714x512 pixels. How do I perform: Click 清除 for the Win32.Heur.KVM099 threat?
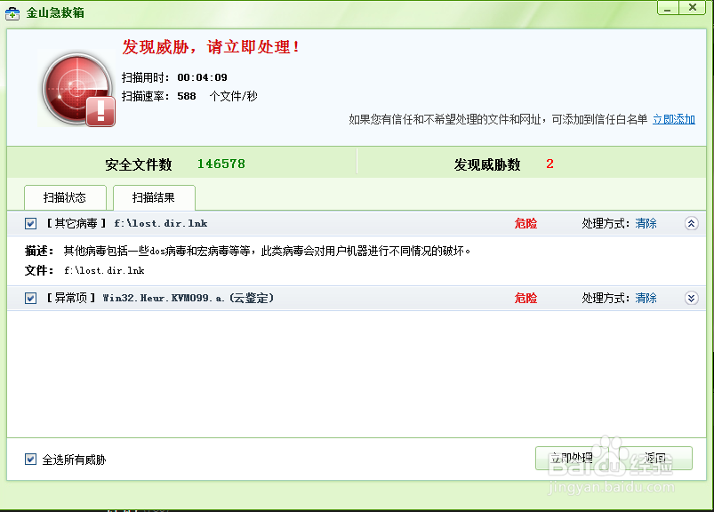(x=646, y=298)
